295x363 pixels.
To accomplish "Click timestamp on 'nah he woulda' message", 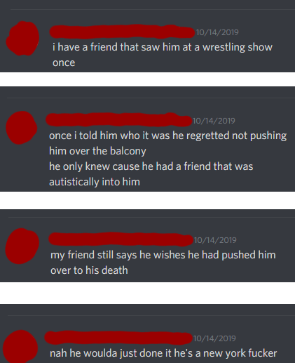I will tap(214, 338).
